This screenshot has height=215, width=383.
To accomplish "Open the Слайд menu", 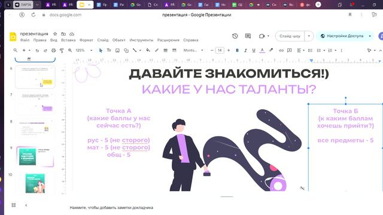I will (103, 40).
